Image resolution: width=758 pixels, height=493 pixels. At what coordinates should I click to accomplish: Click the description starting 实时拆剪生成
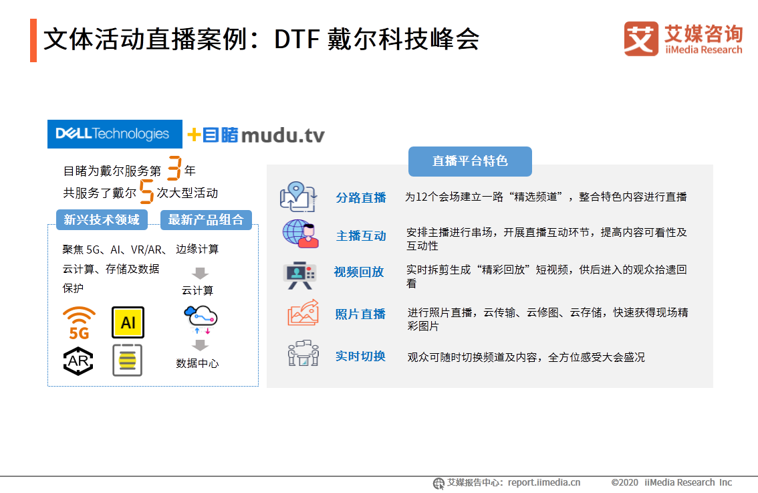point(547,276)
